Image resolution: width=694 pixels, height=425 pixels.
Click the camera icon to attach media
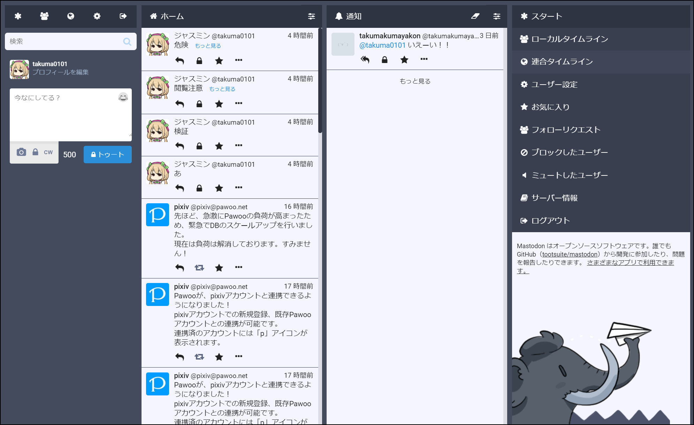[x=21, y=152]
